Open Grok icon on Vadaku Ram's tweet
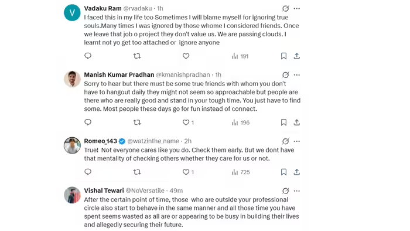Screen dimensions: 410x231 [286, 9]
